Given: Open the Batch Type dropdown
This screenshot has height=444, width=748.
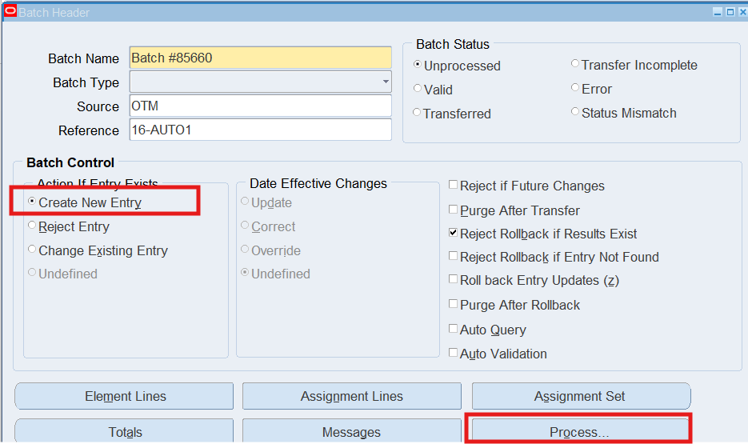Looking at the screenshot, I should click(386, 82).
